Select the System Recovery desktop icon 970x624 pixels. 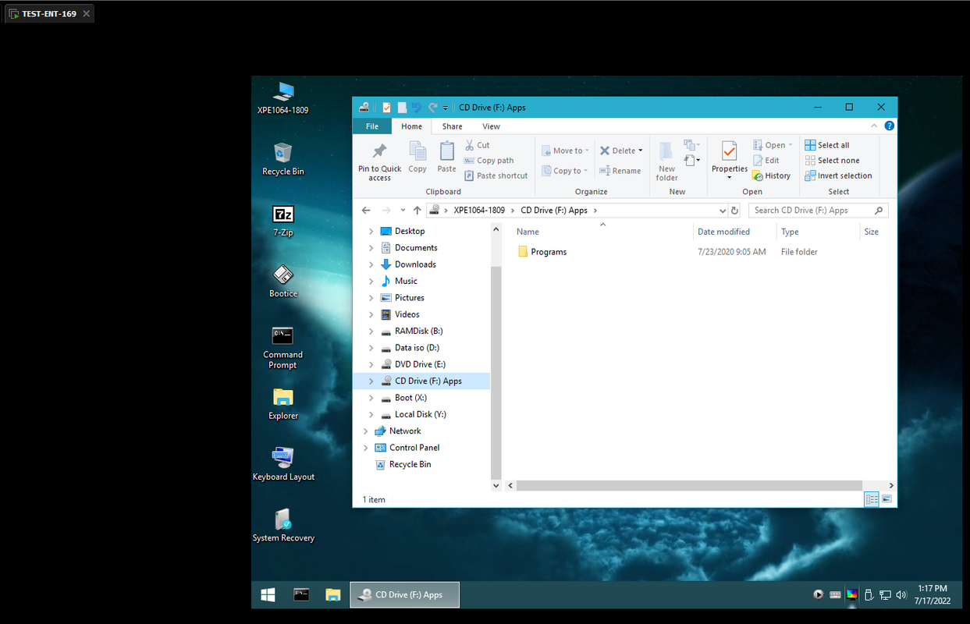click(283, 525)
